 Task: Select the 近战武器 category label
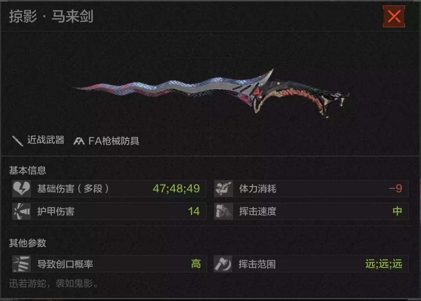tap(46, 140)
